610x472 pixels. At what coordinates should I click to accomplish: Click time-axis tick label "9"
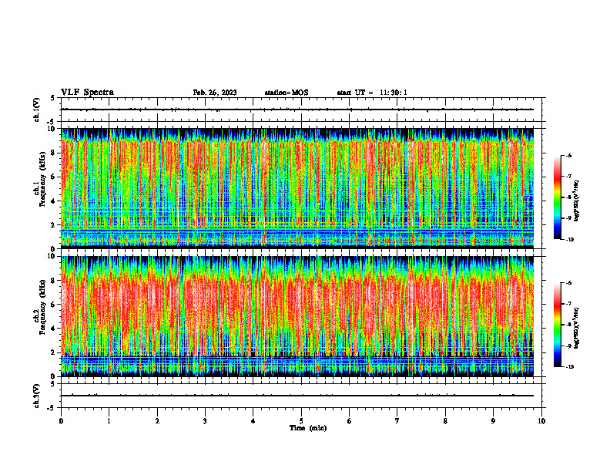point(493,421)
